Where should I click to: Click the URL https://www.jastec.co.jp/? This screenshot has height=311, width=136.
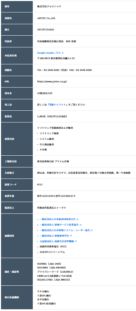52,82
